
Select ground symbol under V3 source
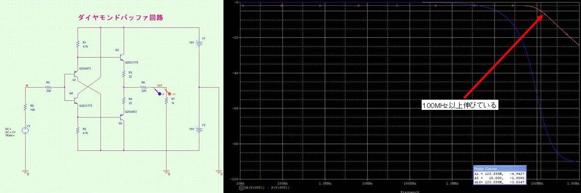coord(25,172)
